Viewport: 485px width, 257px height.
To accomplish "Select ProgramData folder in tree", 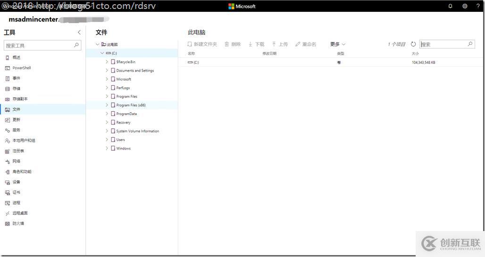I will pyautogui.click(x=126, y=114).
